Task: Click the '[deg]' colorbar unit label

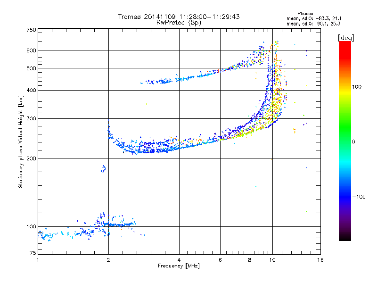Action: (x=346, y=38)
